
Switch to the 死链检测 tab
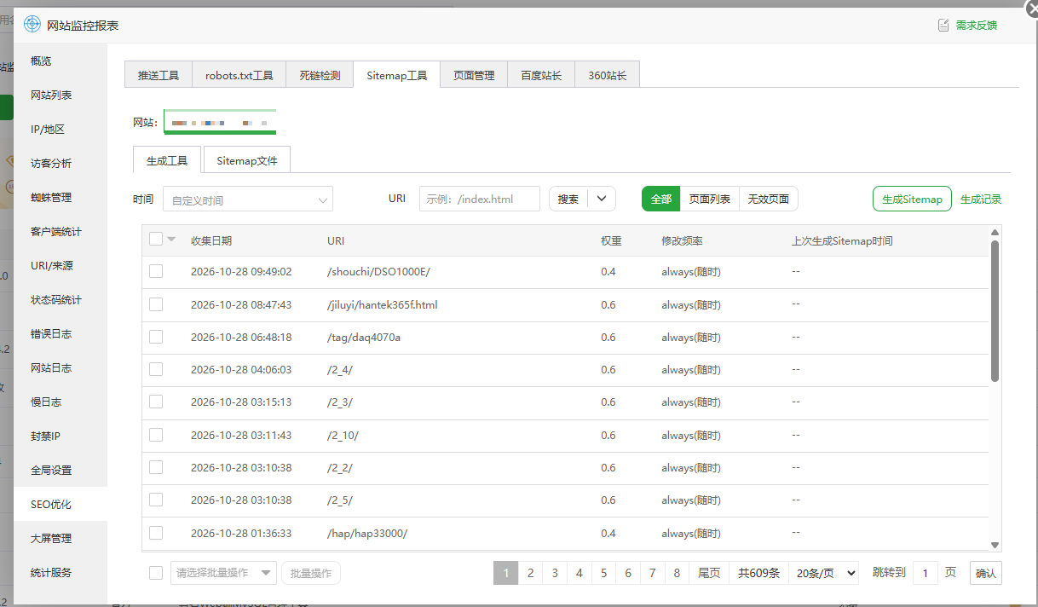320,75
